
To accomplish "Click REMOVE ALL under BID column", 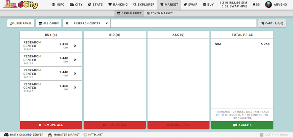I will pyautogui.click(x=115, y=125).
